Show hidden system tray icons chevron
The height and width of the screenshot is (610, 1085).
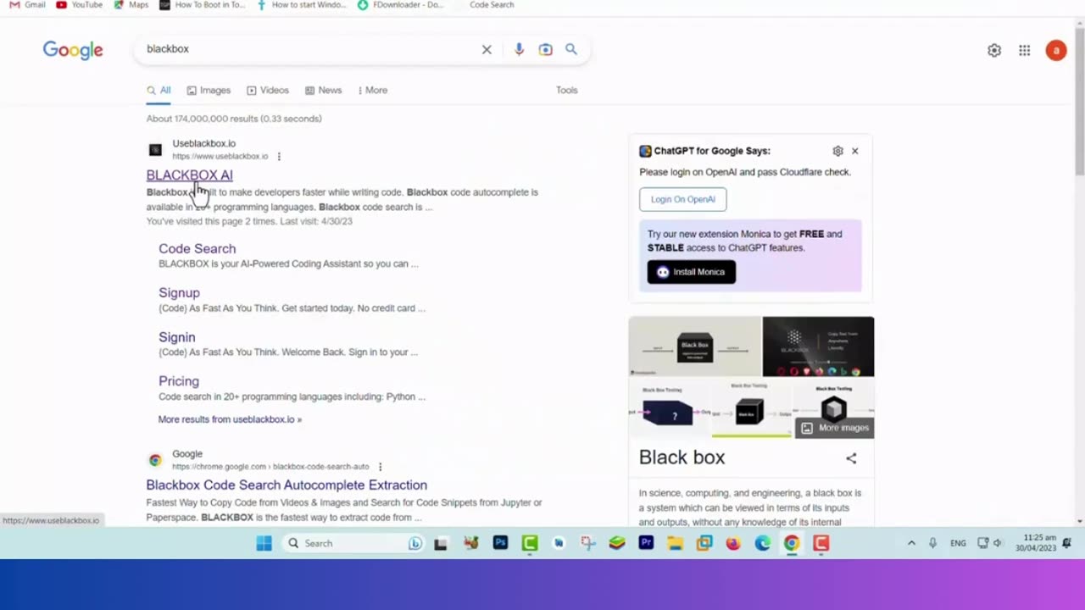click(911, 543)
